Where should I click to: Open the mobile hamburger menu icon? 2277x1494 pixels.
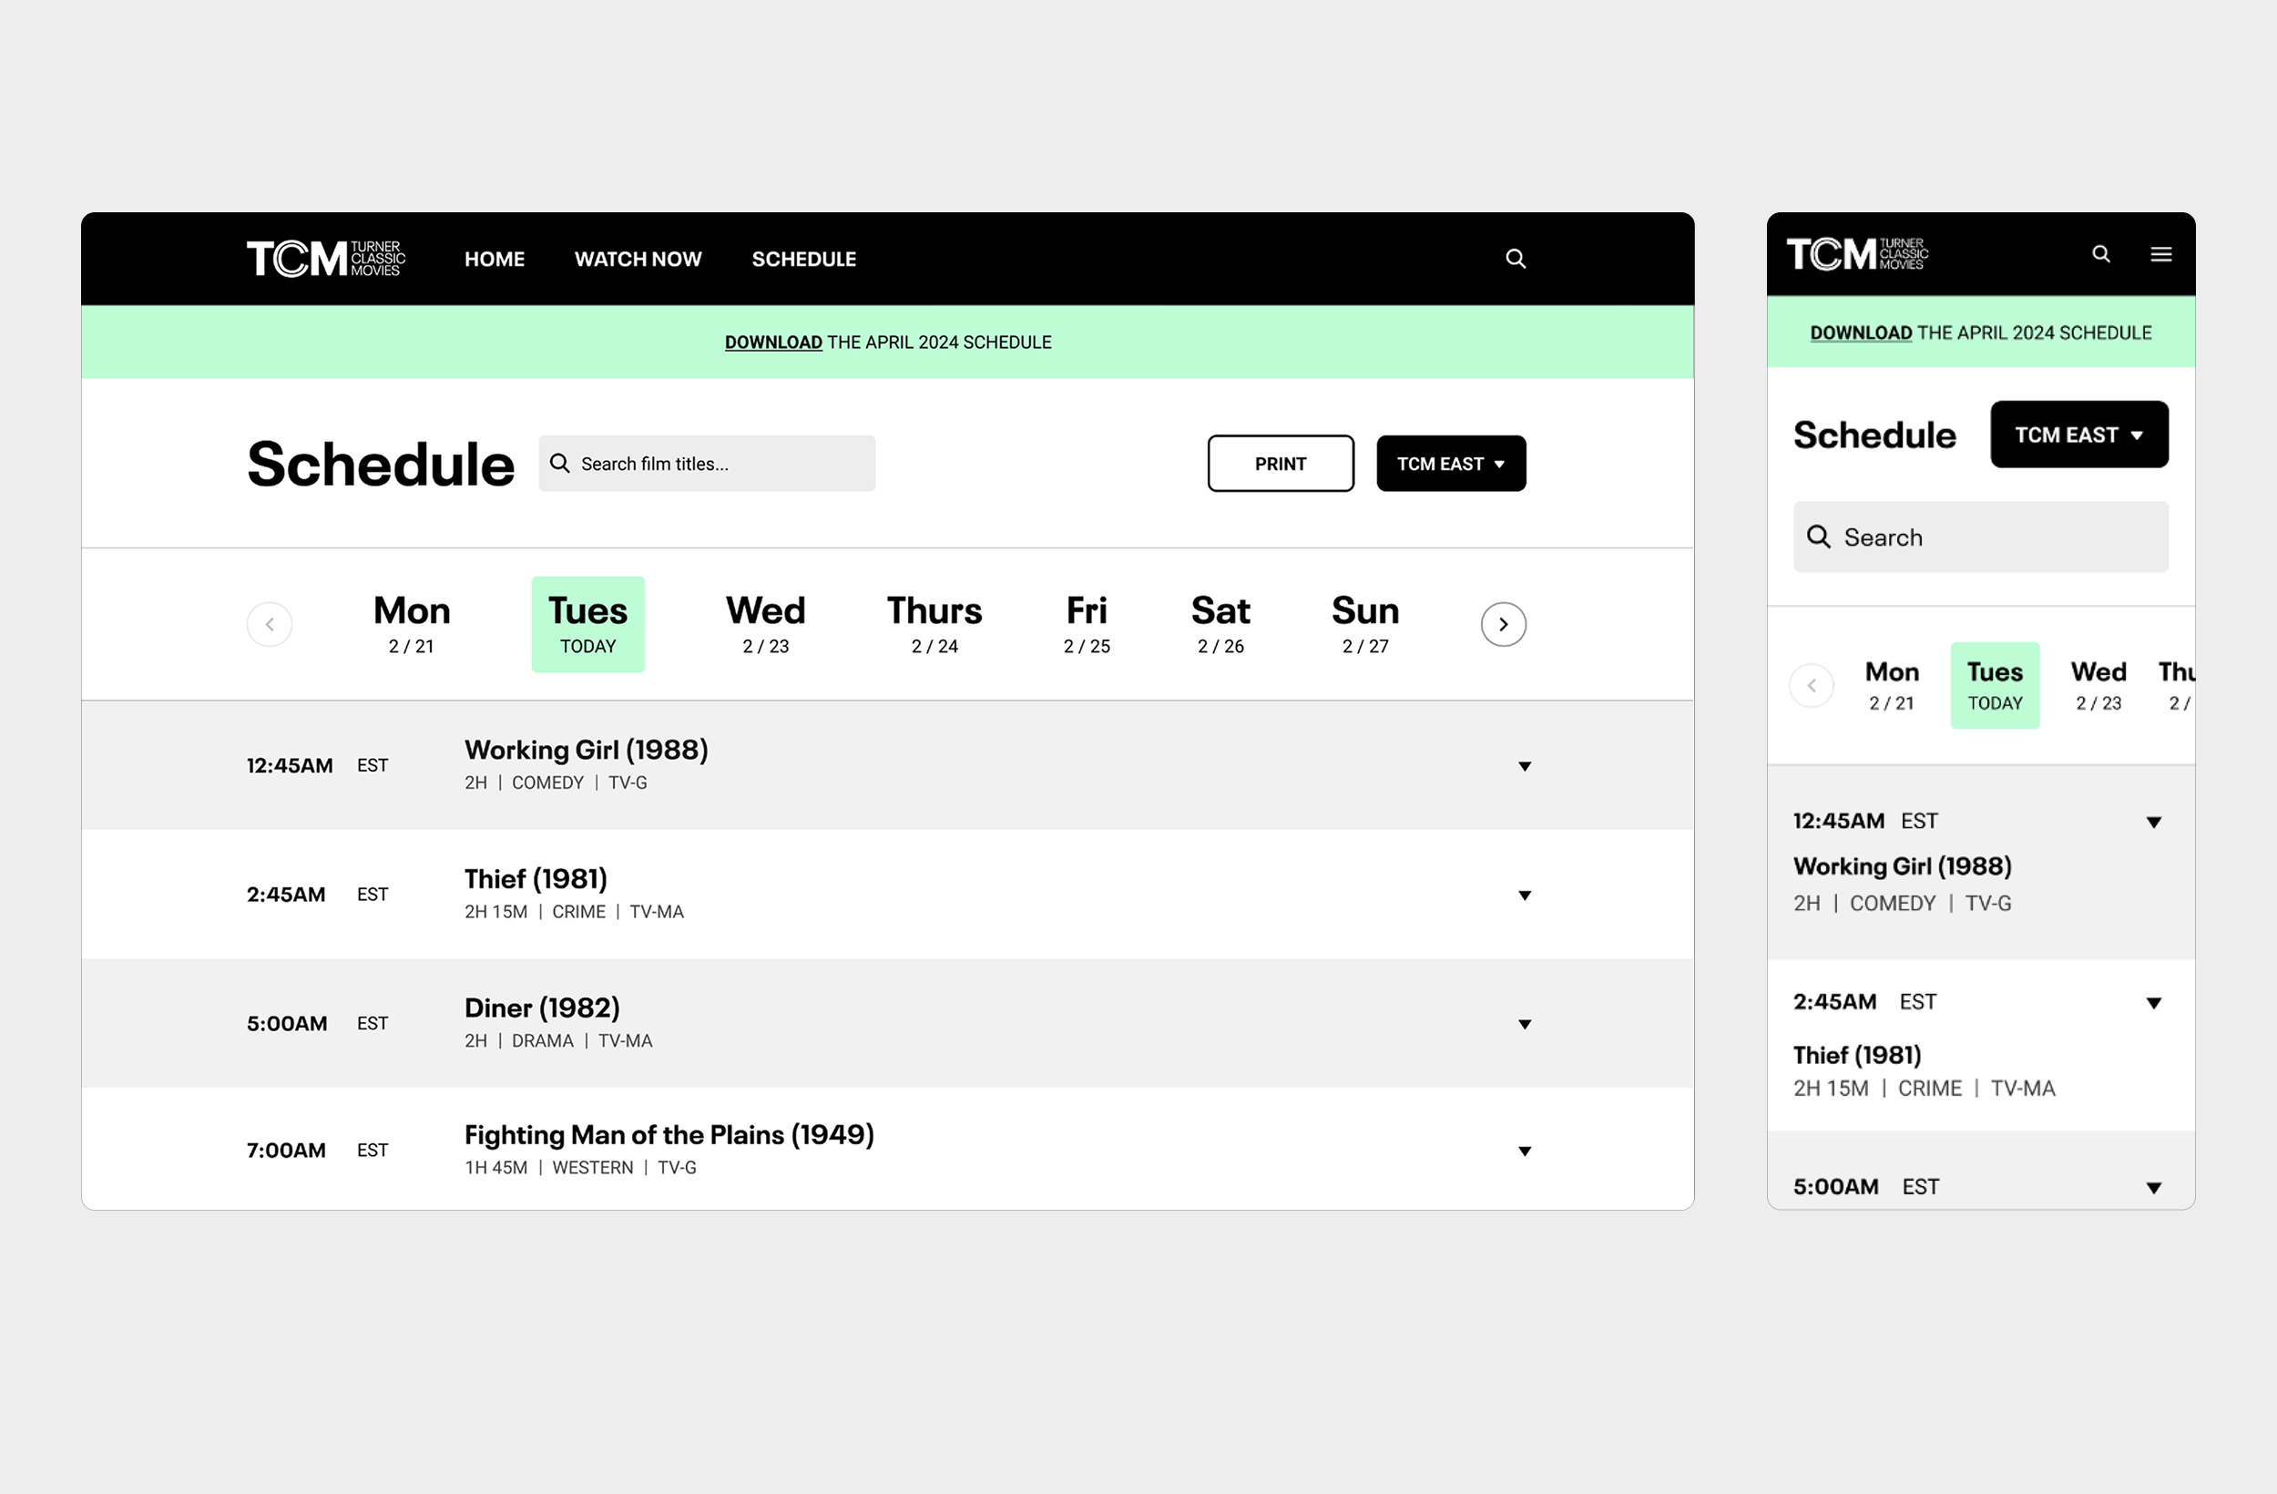pyautogui.click(x=2160, y=254)
